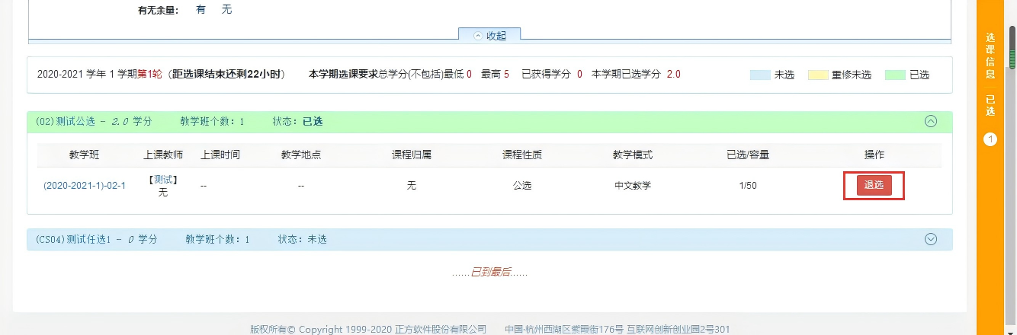Click the selected-course count badge 1
Image resolution: width=1017 pixels, height=335 pixels.
[x=990, y=139]
